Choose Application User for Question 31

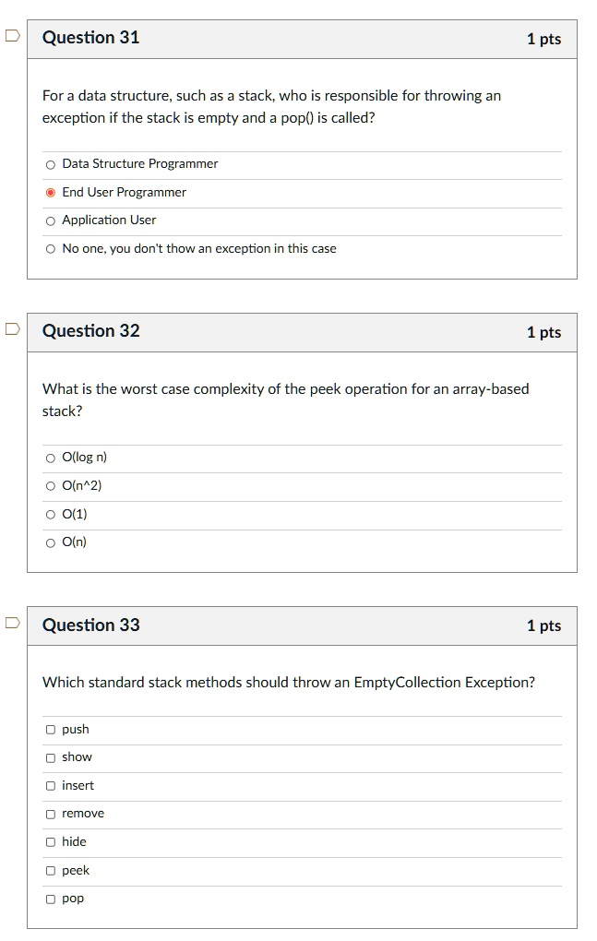pyautogui.click(x=51, y=220)
